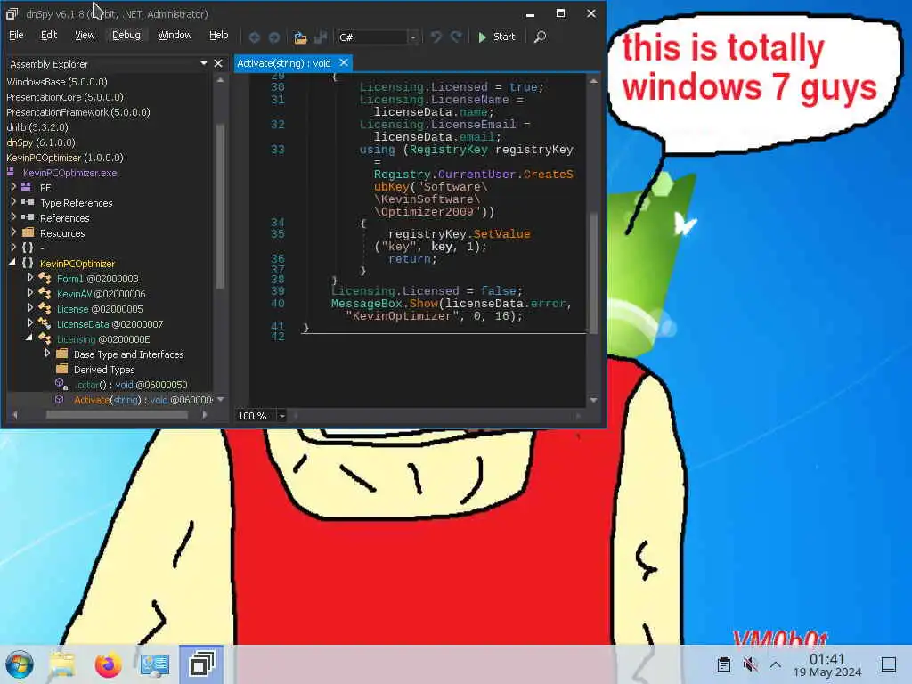Expand Base Type and Interfaces folder
The height and width of the screenshot is (684, 912).
pyautogui.click(x=47, y=353)
